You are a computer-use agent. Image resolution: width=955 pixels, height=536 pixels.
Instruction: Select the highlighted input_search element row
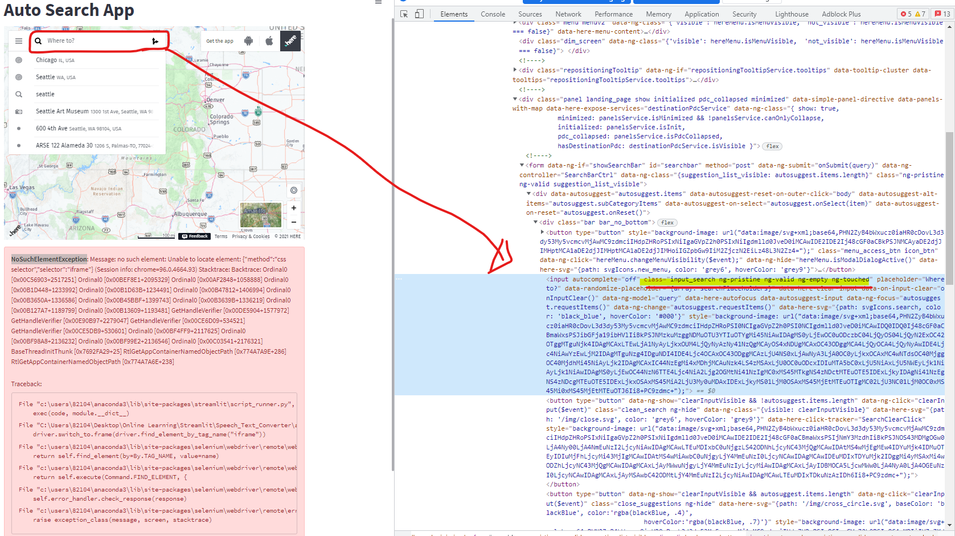tap(670, 335)
